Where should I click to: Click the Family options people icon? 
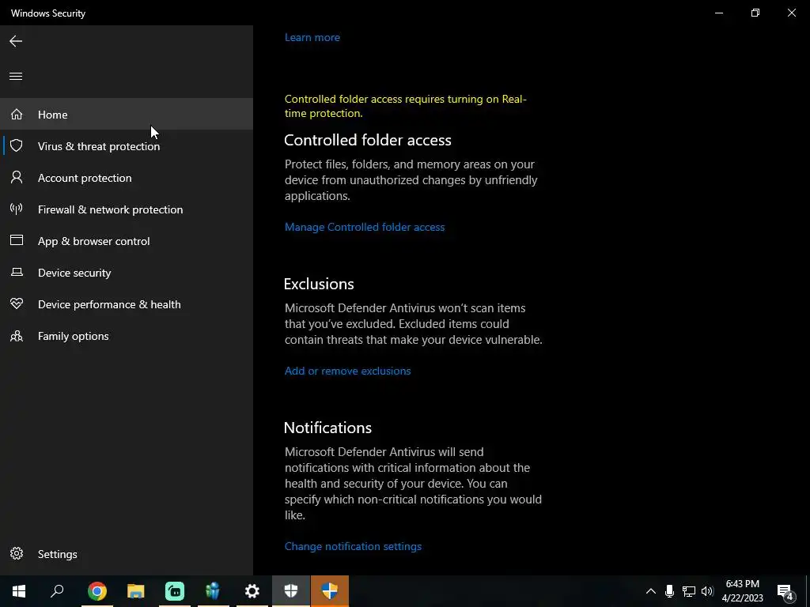[17, 336]
